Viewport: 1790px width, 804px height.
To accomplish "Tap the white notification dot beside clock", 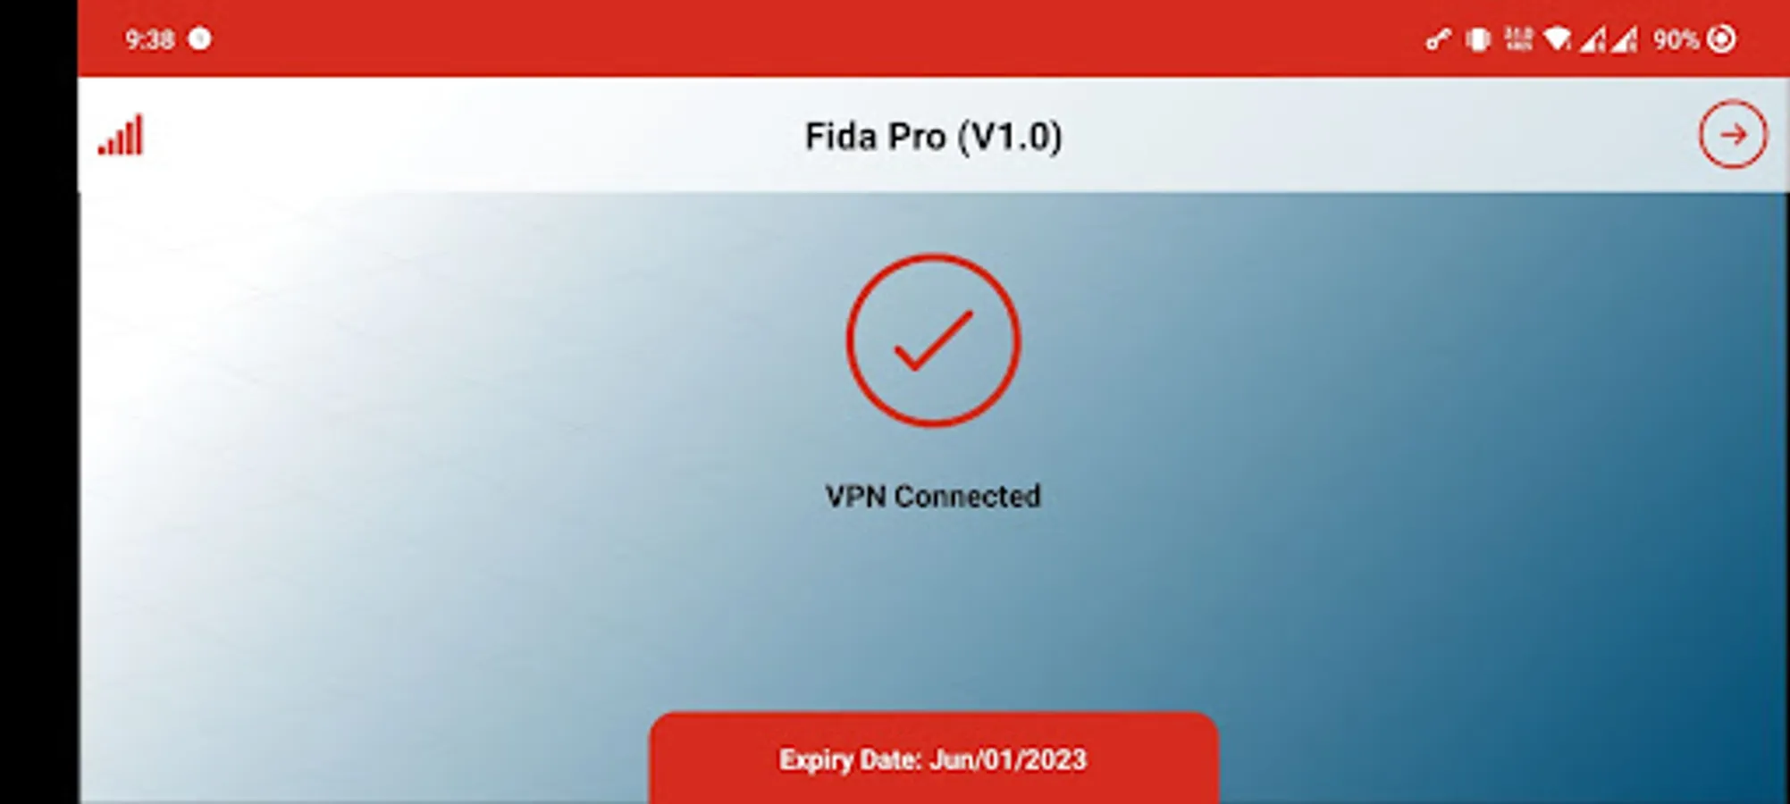I will [x=200, y=39].
